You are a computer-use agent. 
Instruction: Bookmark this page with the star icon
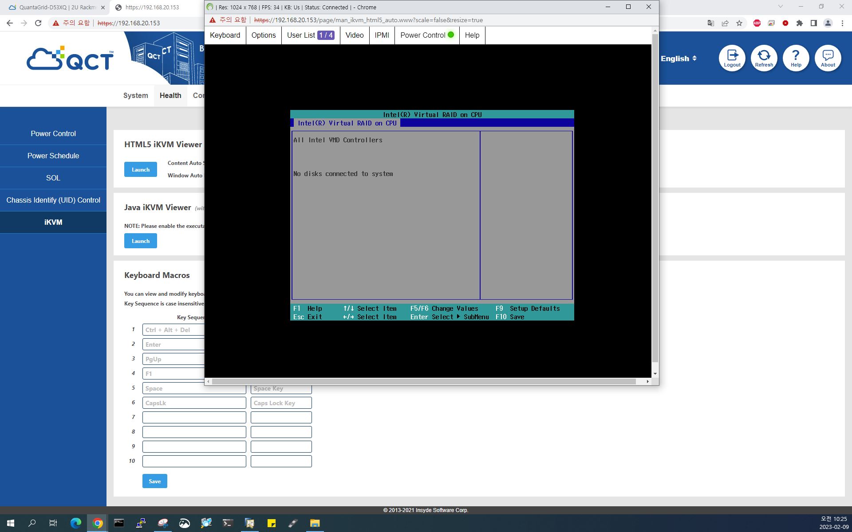[739, 23]
